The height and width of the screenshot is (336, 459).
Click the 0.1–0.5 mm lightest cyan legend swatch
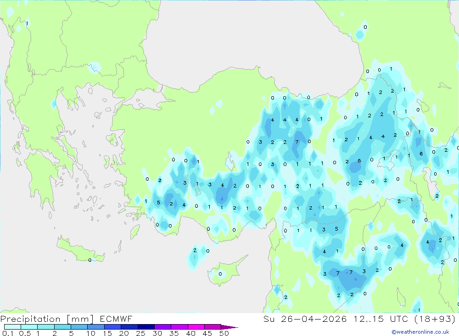[x=12, y=327]
